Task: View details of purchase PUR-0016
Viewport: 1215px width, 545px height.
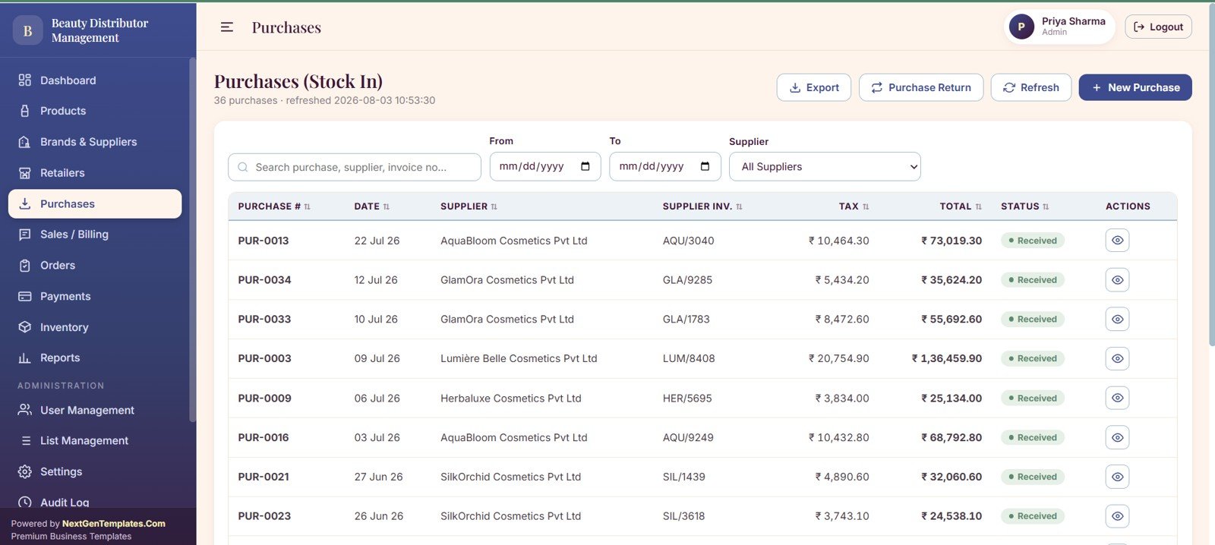Action: [1117, 437]
